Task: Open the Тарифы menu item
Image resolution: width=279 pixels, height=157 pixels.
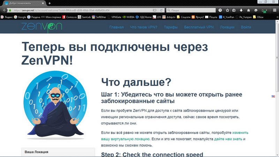Action: click(171, 27)
